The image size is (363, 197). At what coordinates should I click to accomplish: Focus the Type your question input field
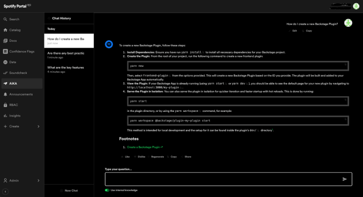click(229, 179)
